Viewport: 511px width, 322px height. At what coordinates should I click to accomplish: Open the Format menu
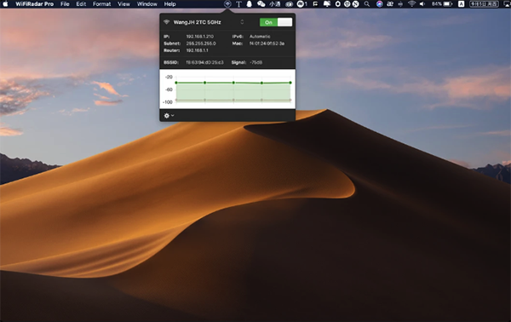pos(101,4)
